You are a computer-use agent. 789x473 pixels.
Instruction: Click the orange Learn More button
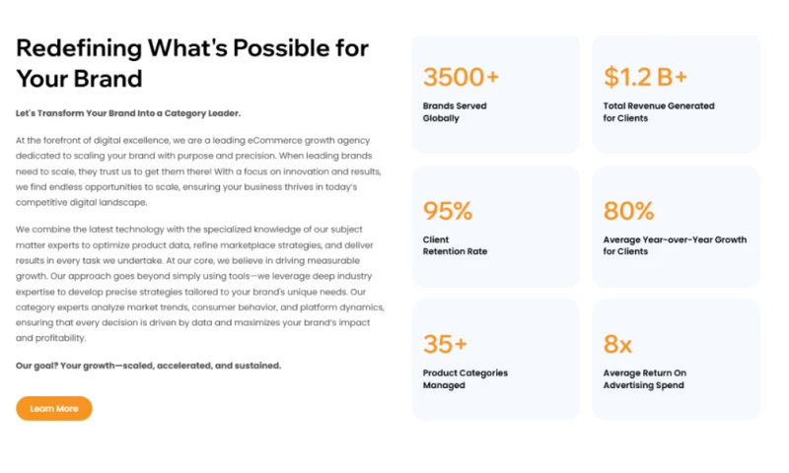[x=54, y=408]
